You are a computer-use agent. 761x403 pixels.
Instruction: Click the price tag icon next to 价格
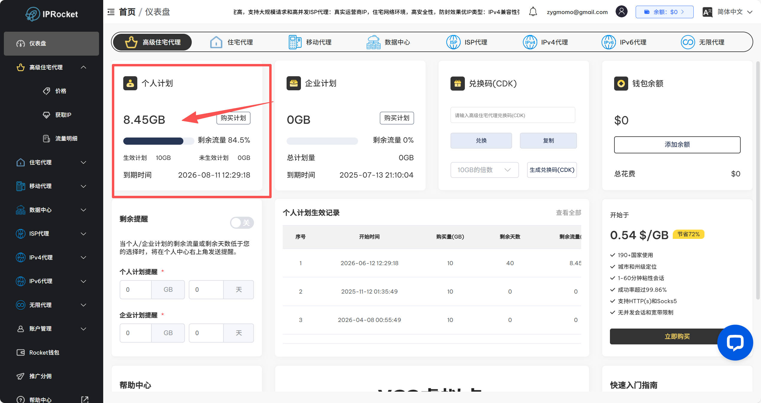(46, 91)
